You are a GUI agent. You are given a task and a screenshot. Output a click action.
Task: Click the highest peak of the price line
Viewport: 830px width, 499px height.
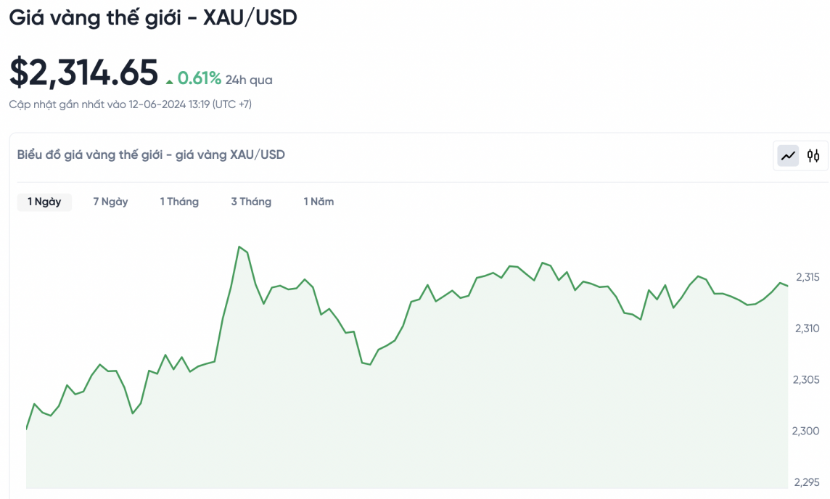[x=239, y=247]
